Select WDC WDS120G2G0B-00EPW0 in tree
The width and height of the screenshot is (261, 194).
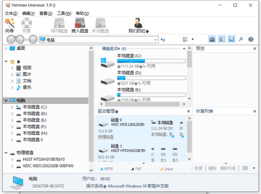click(45, 166)
